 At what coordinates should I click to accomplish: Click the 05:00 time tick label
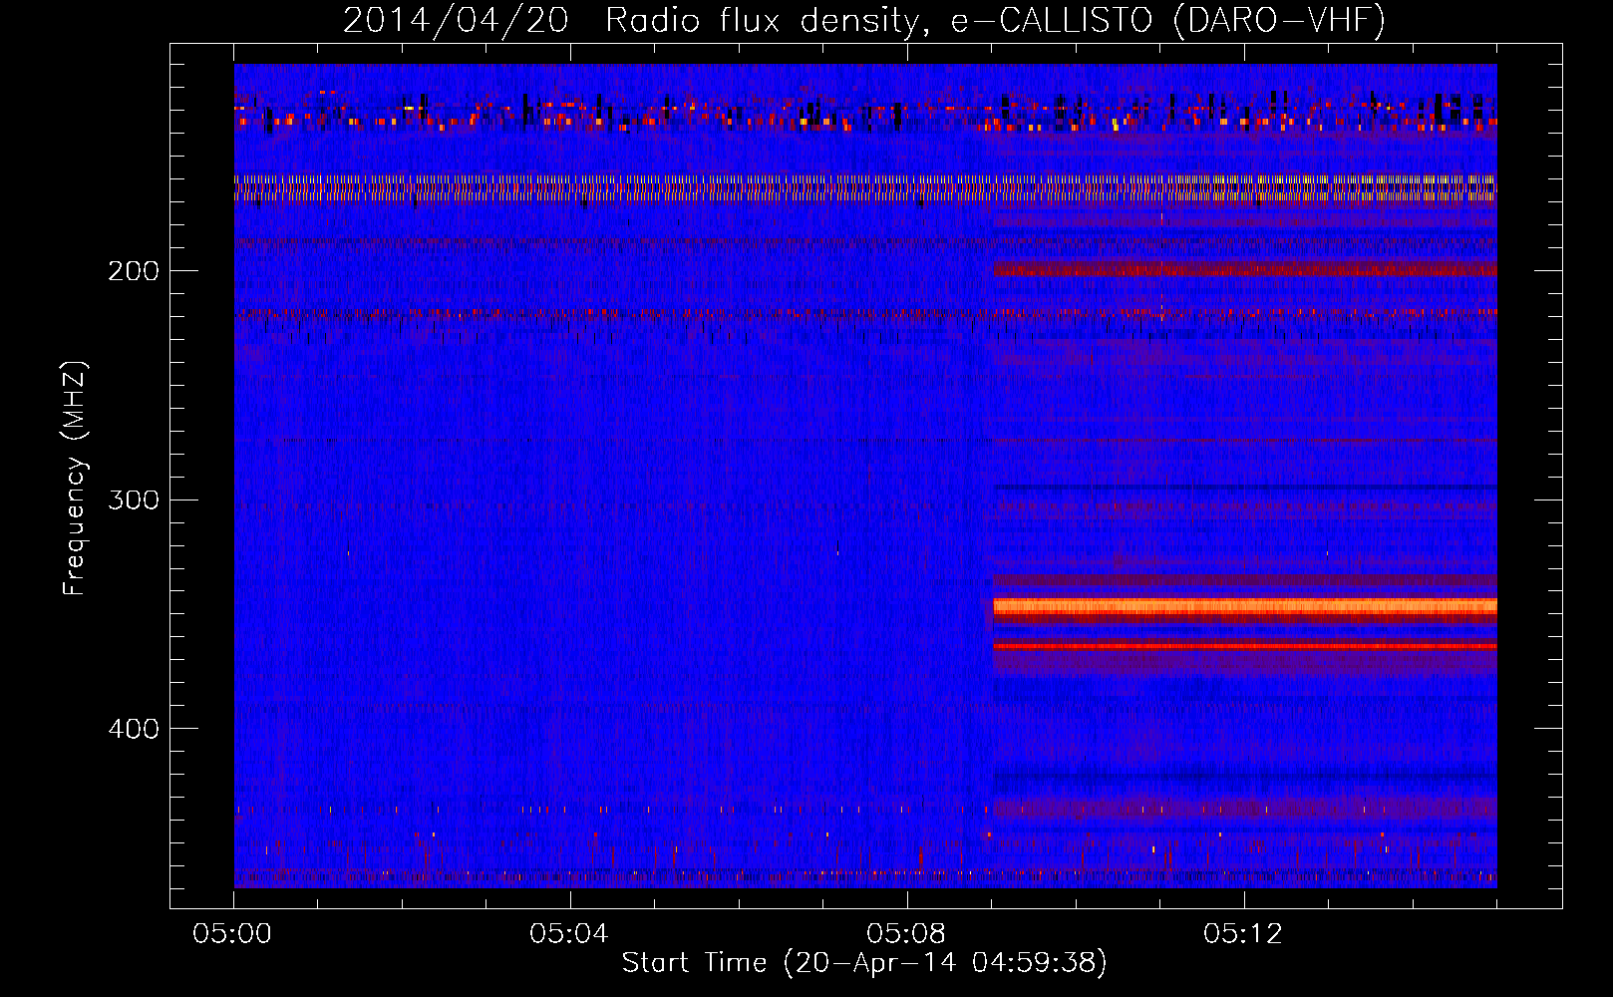[x=232, y=934]
